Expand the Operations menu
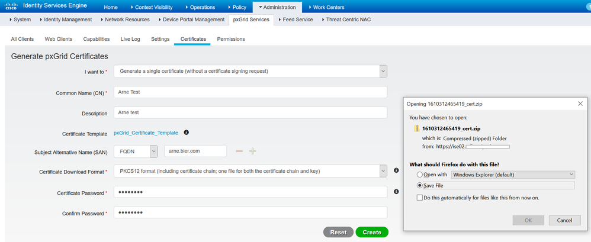The image size is (591, 242). point(201,7)
